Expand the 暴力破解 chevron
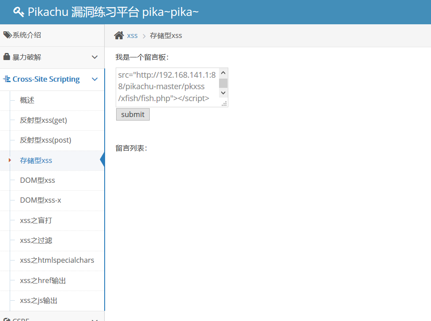 [95, 57]
